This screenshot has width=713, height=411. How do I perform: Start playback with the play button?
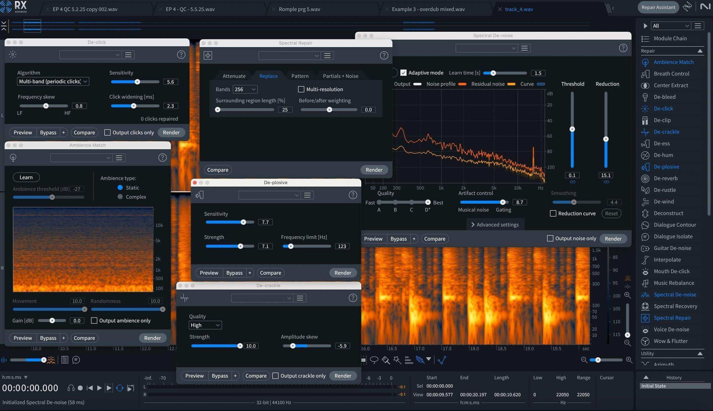pyautogui.click(x=100, y=388)
